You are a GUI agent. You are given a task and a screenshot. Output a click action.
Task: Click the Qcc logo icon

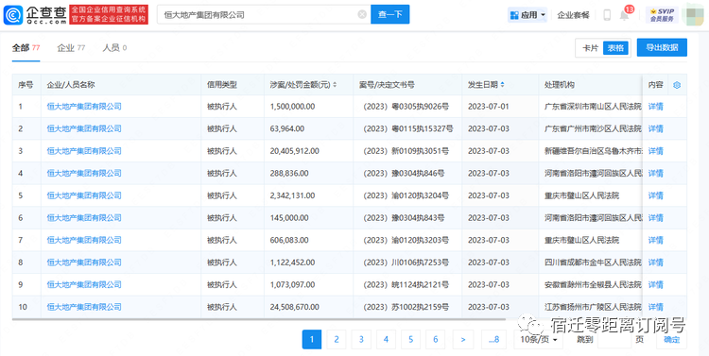tap(13, 15)
